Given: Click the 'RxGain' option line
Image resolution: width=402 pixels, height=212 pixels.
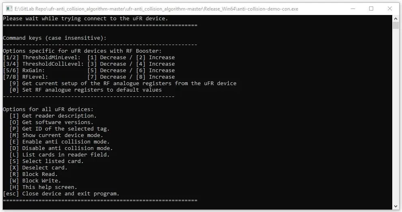Looking at the screenshot, I should point(89,71).
